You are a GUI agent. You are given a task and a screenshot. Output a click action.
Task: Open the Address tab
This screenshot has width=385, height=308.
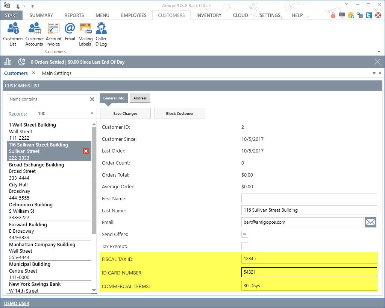(x=140, y=98)
